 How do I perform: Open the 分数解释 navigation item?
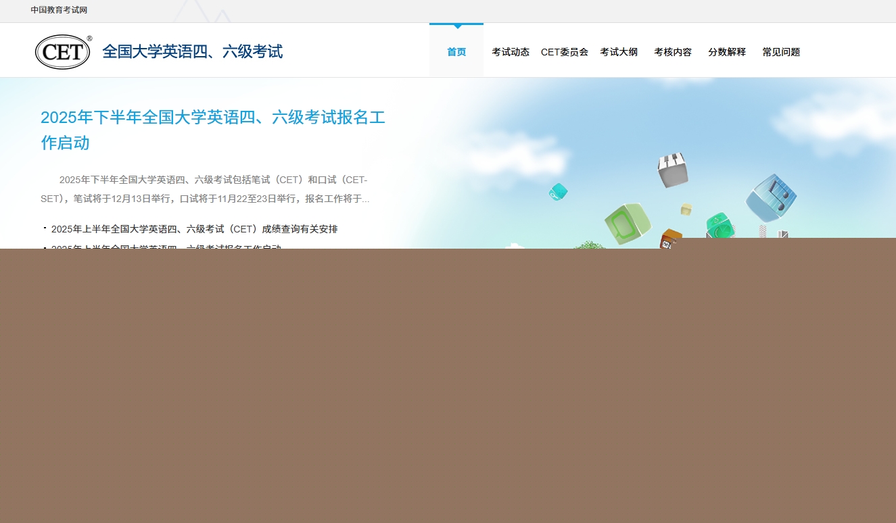(727, 52)
